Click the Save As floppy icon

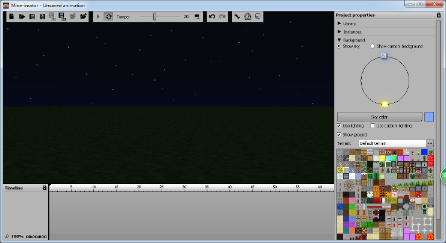(42, 16)
